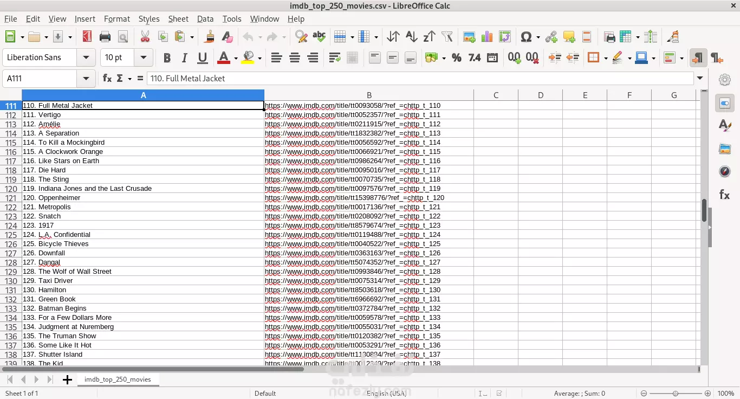Open sidebar Styles icon

[x=725, y=126]
